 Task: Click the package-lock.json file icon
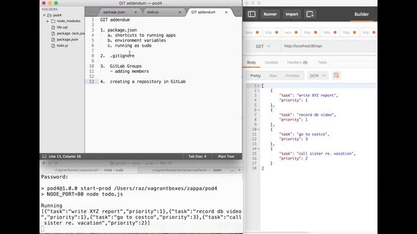(x=53, y=33)
